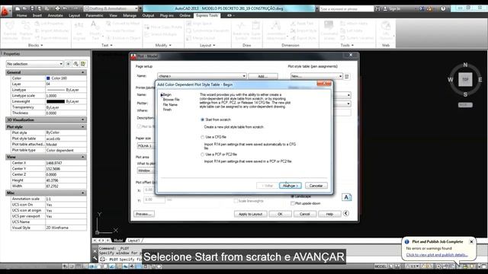The width and height of the screenshot is (488, 274).
Task: Click Cancelar in the wizard dialog
Action: [x=316, y=186]
